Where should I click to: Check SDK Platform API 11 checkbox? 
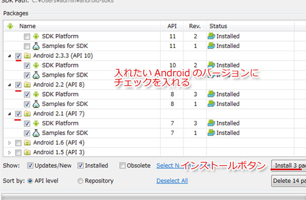[27, 37]
